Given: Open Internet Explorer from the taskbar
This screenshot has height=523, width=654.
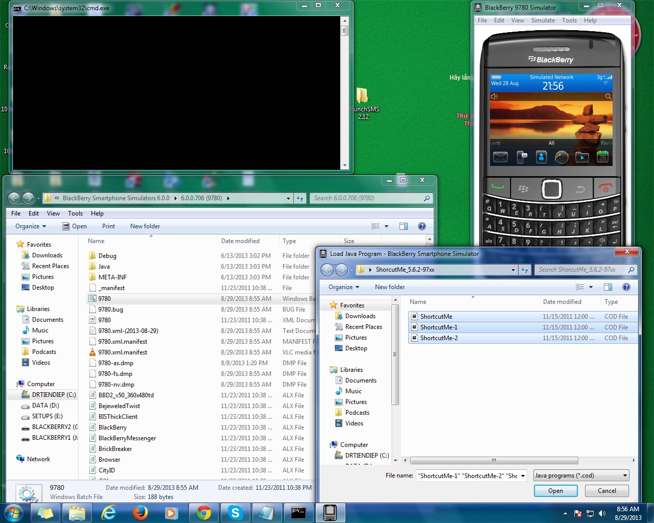Looking at the screenshot, I should [109, 512].
